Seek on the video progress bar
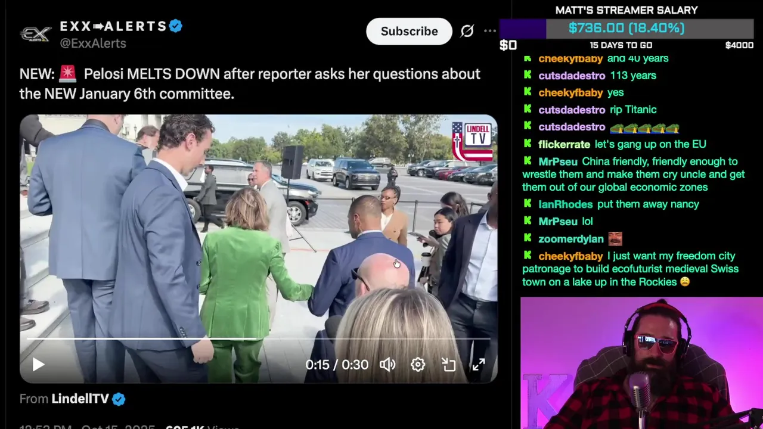 [258, 339]
